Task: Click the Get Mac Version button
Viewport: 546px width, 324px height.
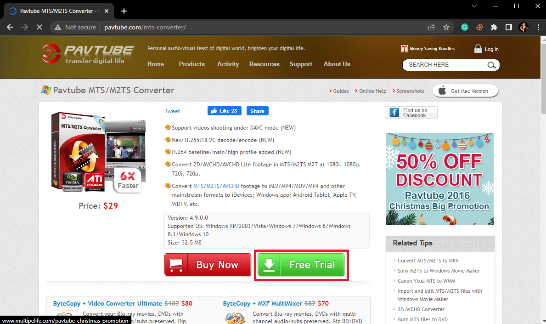Action: click(465, 91)
